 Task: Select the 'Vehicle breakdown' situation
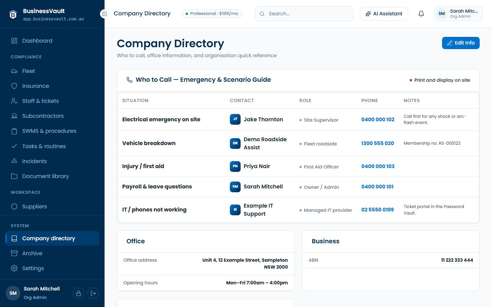click(149, 143)
